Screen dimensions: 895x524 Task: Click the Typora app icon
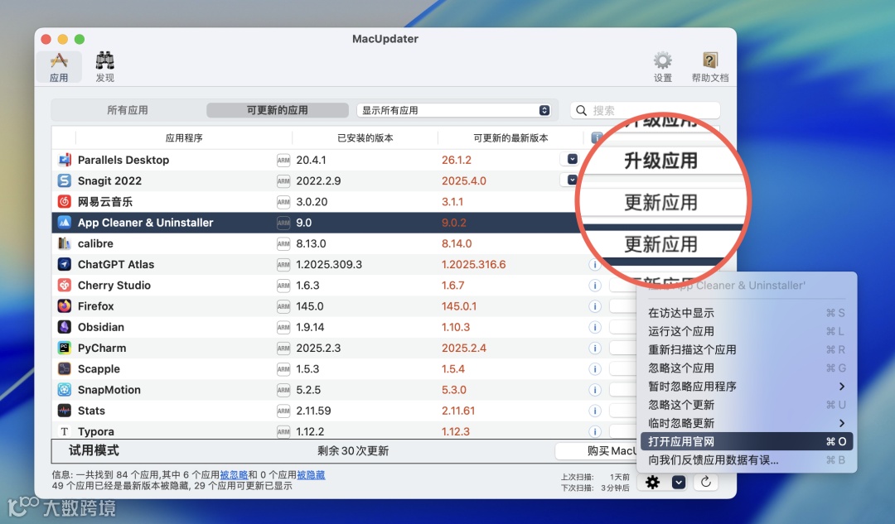65,431
